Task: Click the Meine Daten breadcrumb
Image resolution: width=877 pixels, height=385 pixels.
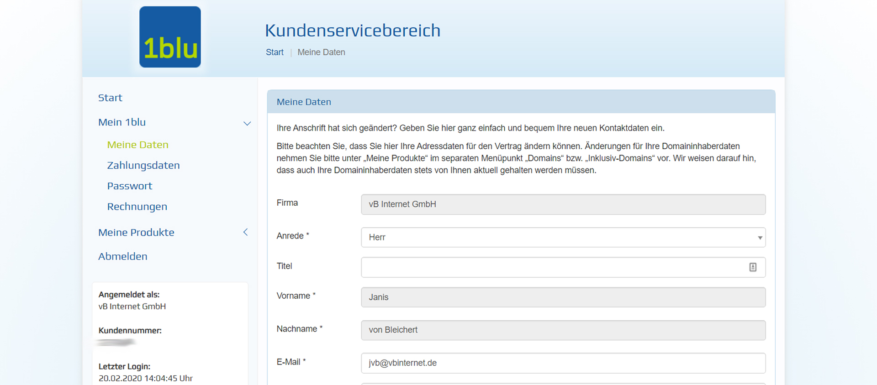Action: 321,52
